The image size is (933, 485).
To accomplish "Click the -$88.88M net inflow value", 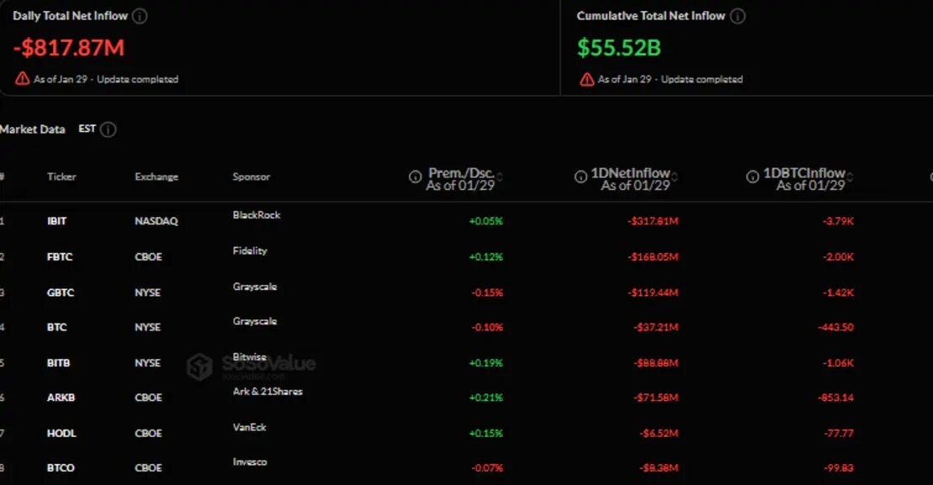I will pyautogui.click(x=655, y=362).
